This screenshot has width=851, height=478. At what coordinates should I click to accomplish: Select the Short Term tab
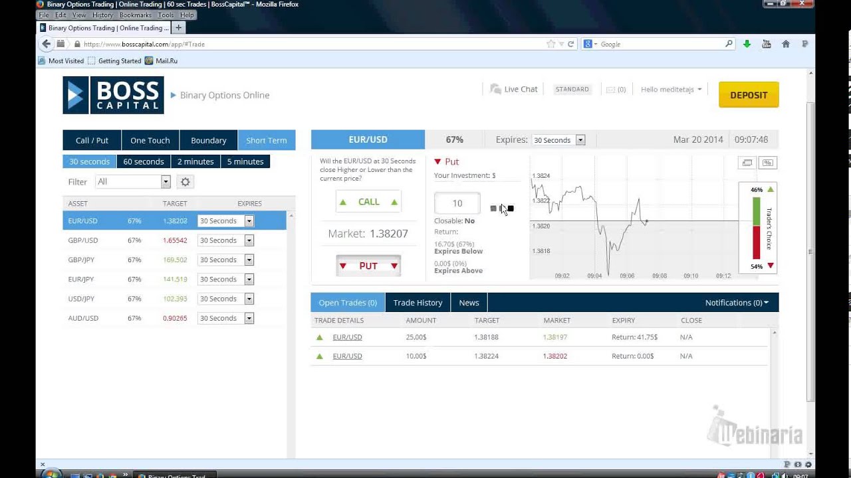pos(267,140)
